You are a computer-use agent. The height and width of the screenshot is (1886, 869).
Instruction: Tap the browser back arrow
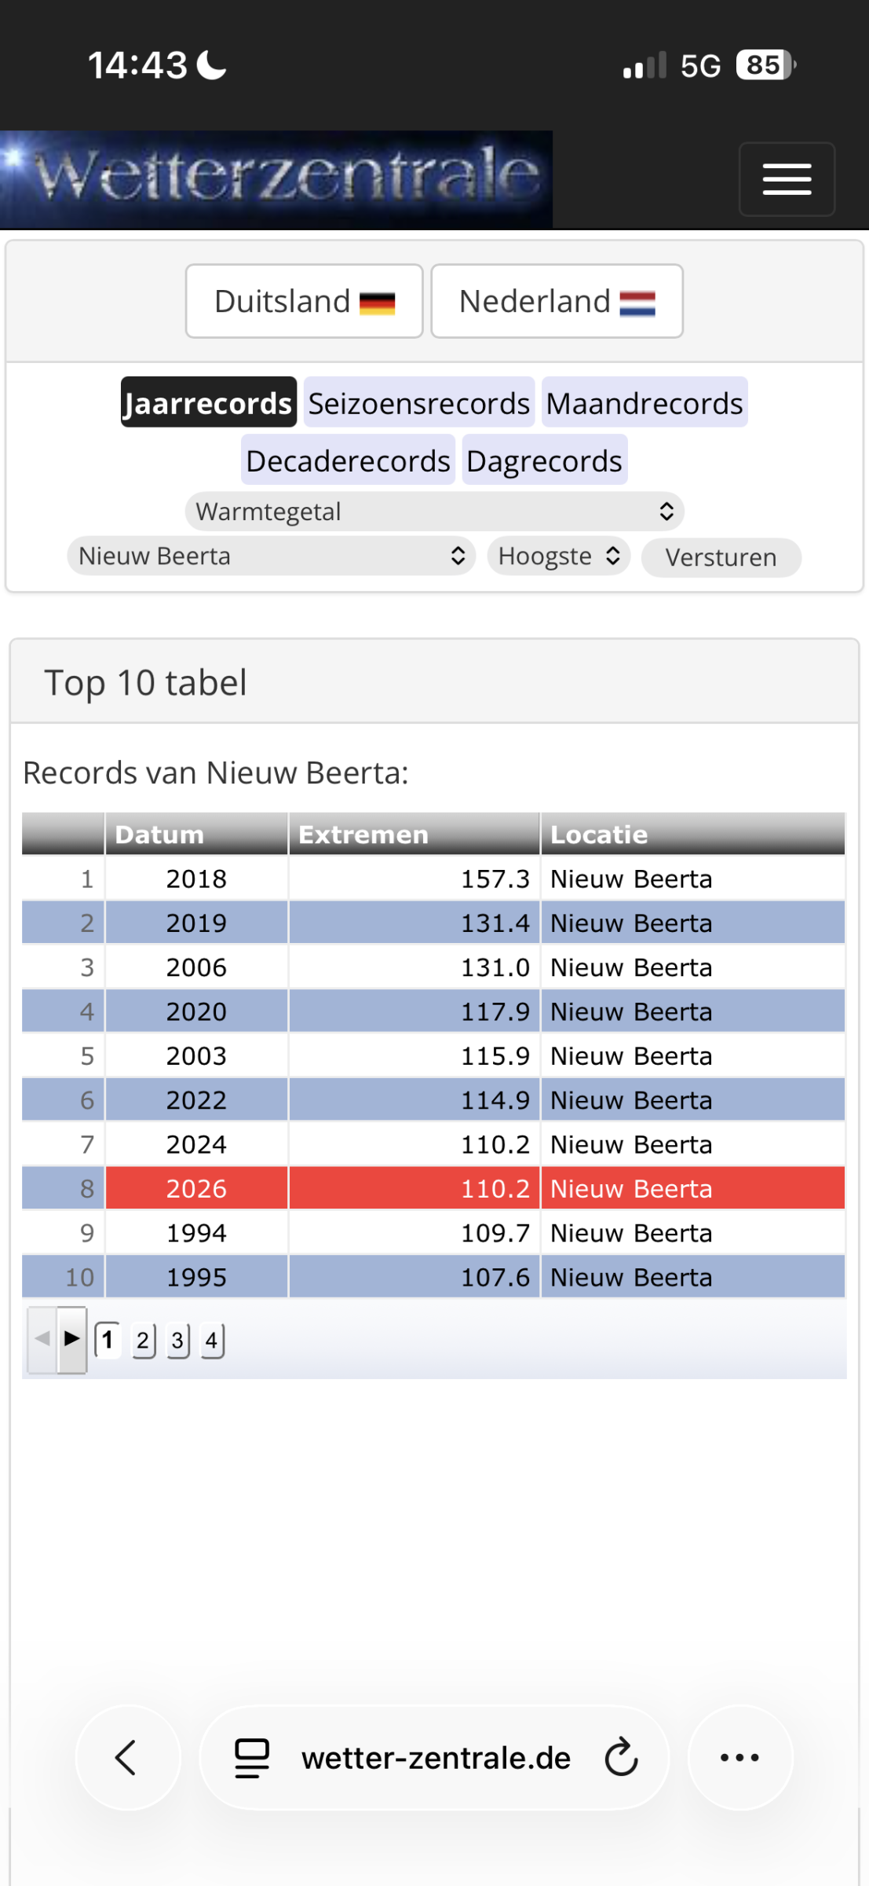point(128,1758)
